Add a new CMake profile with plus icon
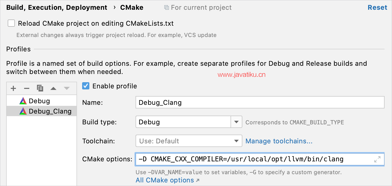Screen dimensions: 392x186 pos(13,88)
